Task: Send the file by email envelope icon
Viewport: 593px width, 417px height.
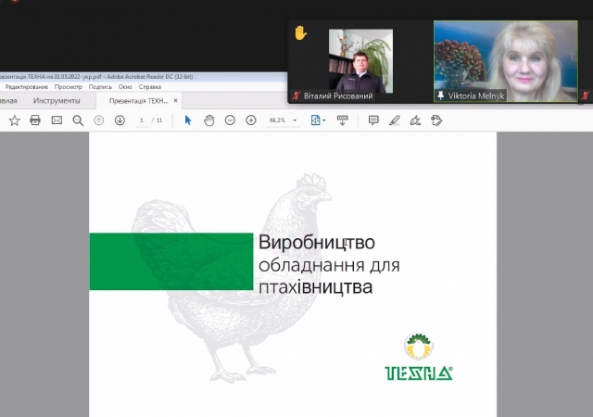Action: coord(57,120)
